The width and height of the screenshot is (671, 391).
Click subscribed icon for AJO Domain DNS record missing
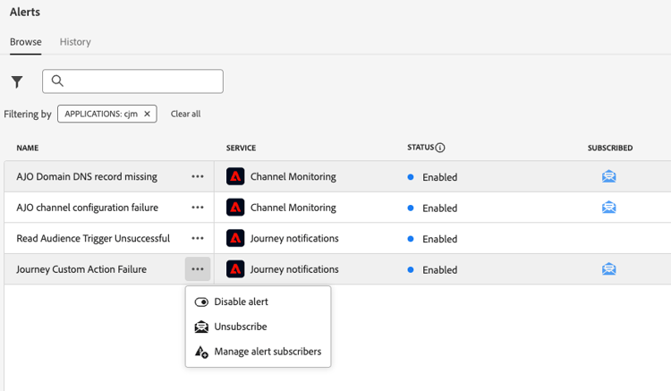[608, 176]
